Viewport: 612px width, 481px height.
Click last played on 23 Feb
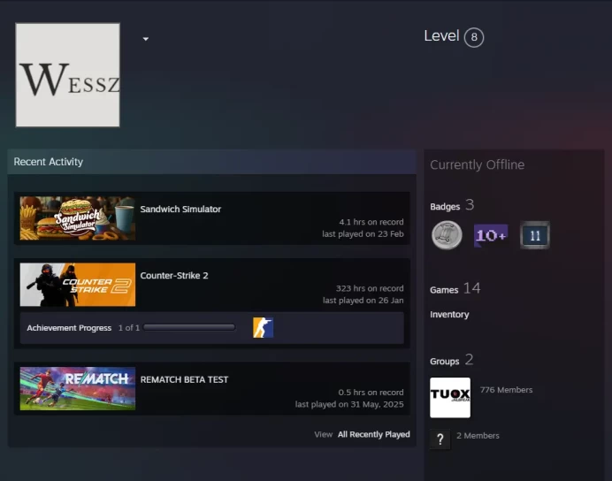tap(363, 234)
